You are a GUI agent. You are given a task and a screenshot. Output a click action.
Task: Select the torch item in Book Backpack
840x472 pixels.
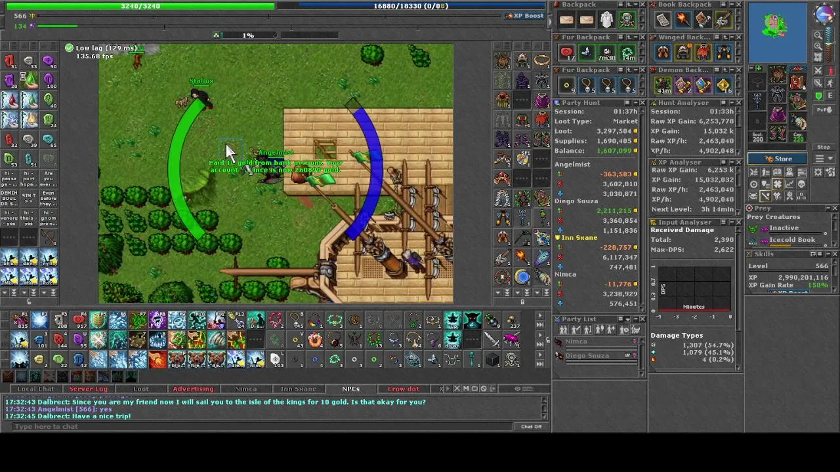tap(682, 20)
